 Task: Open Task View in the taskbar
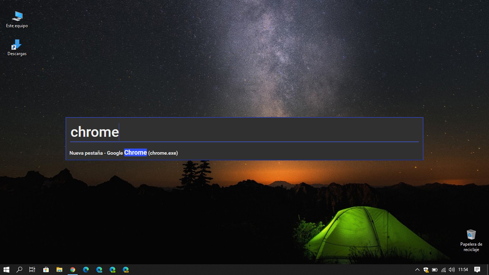(32, 270)
